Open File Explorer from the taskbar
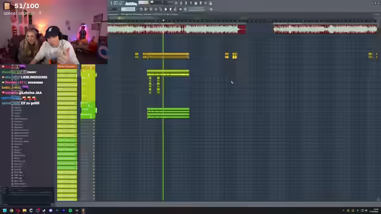Image resolution: width=381 pixels, height=214 pixels. tap(24, 210)
